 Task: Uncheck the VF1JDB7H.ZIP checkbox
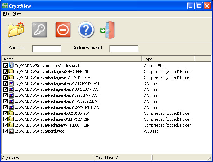pyautogui.click(x=6, y=125)
